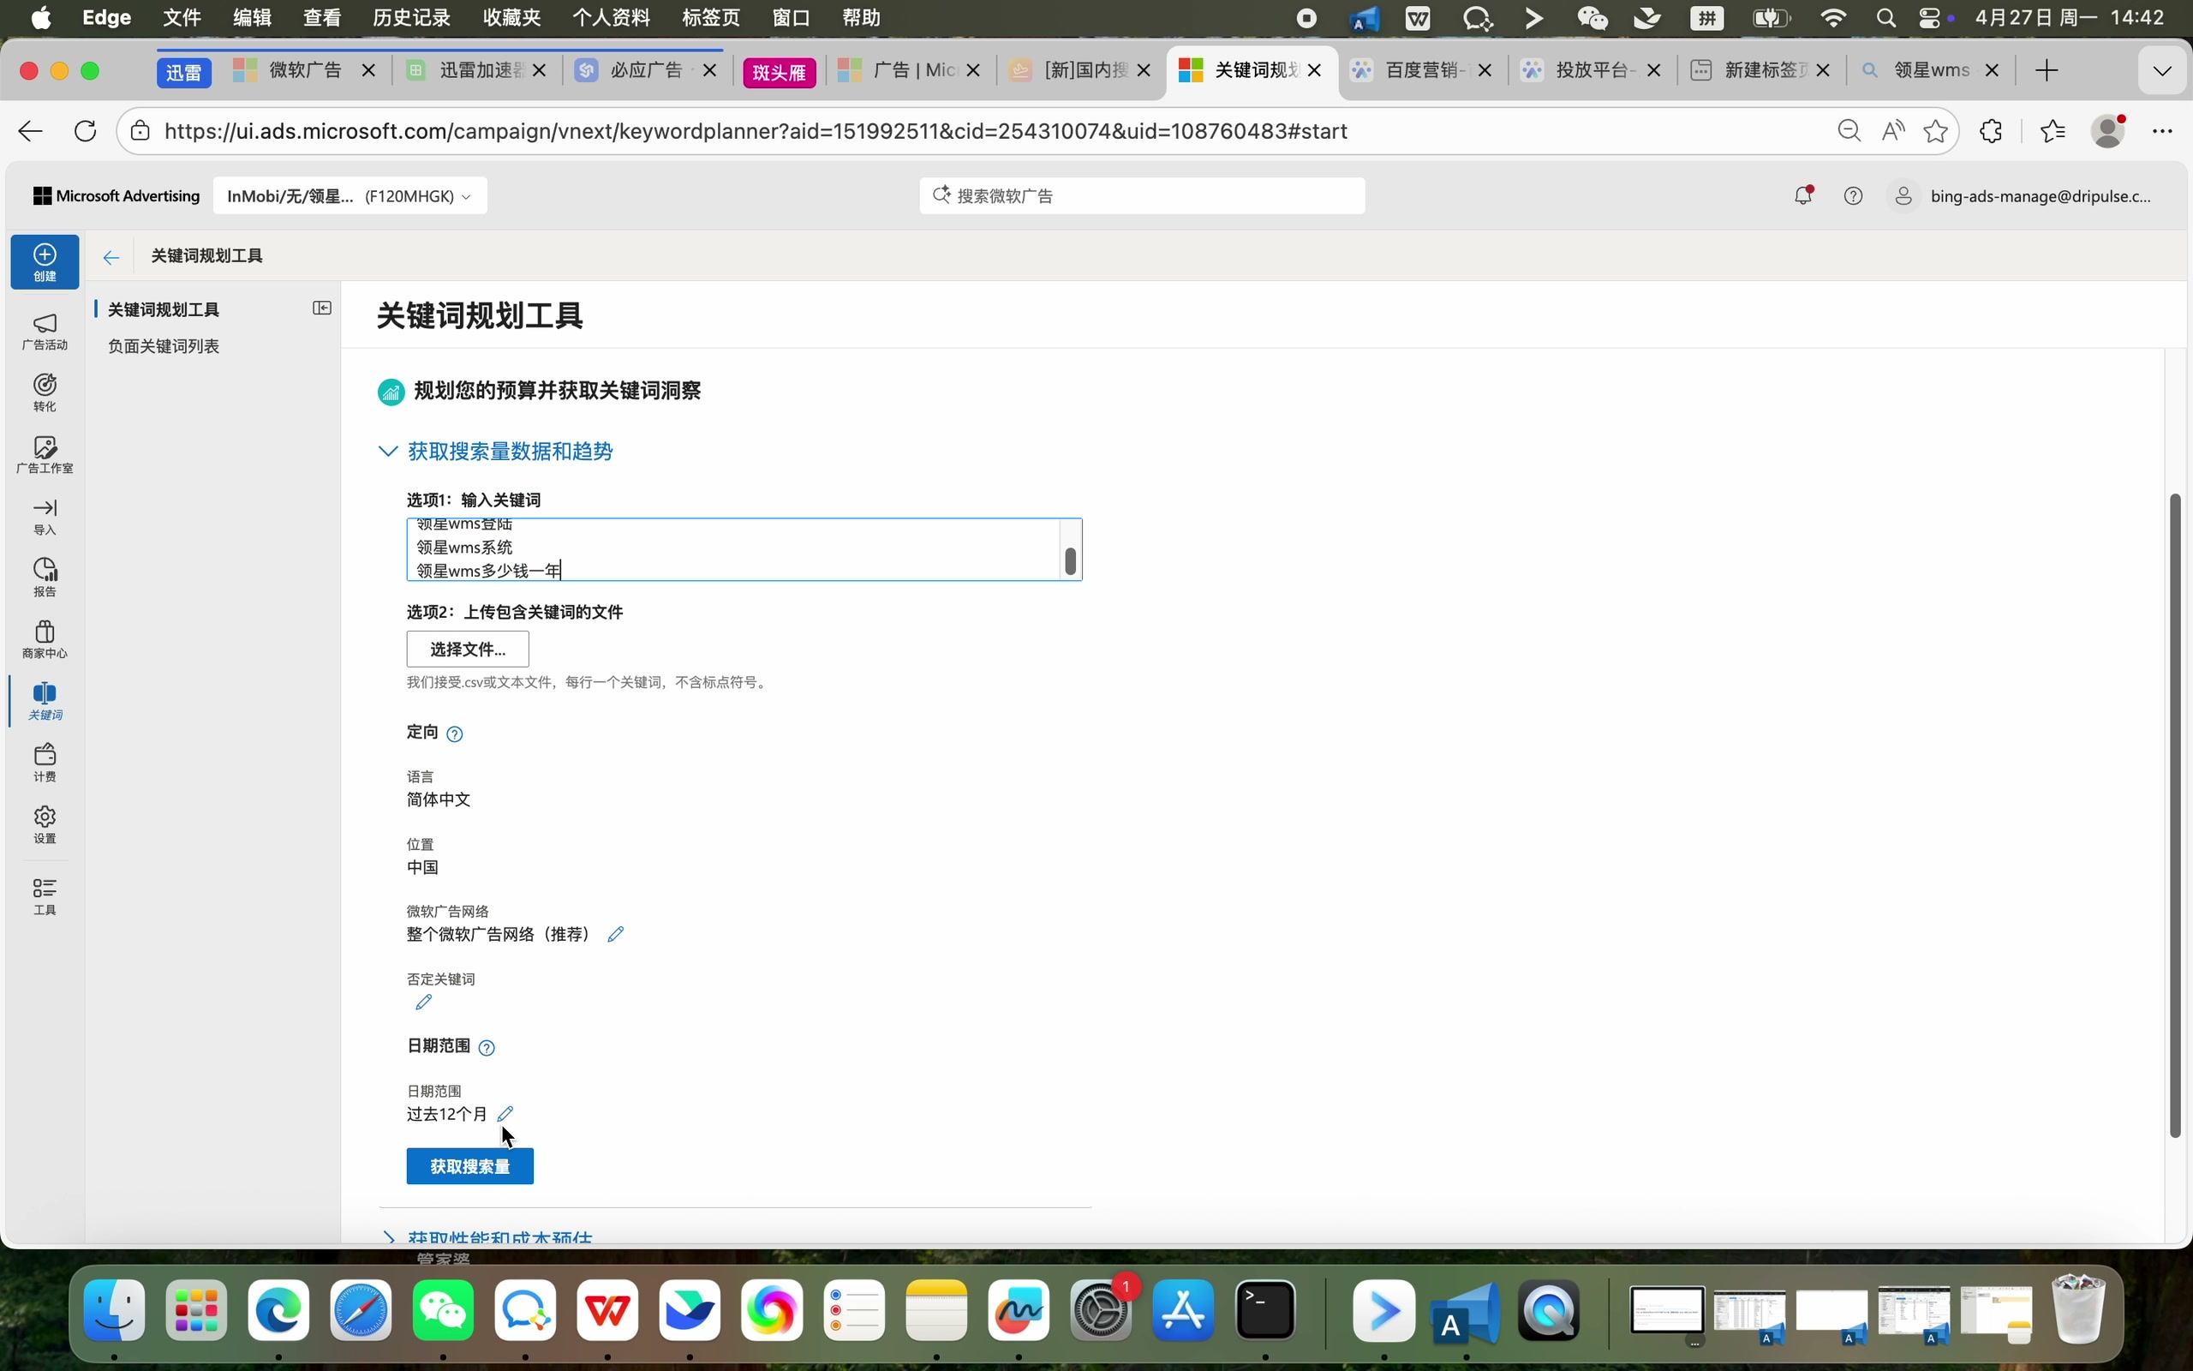
Task: Click the 创建 create button in sidebar
Action: point(45,262)
